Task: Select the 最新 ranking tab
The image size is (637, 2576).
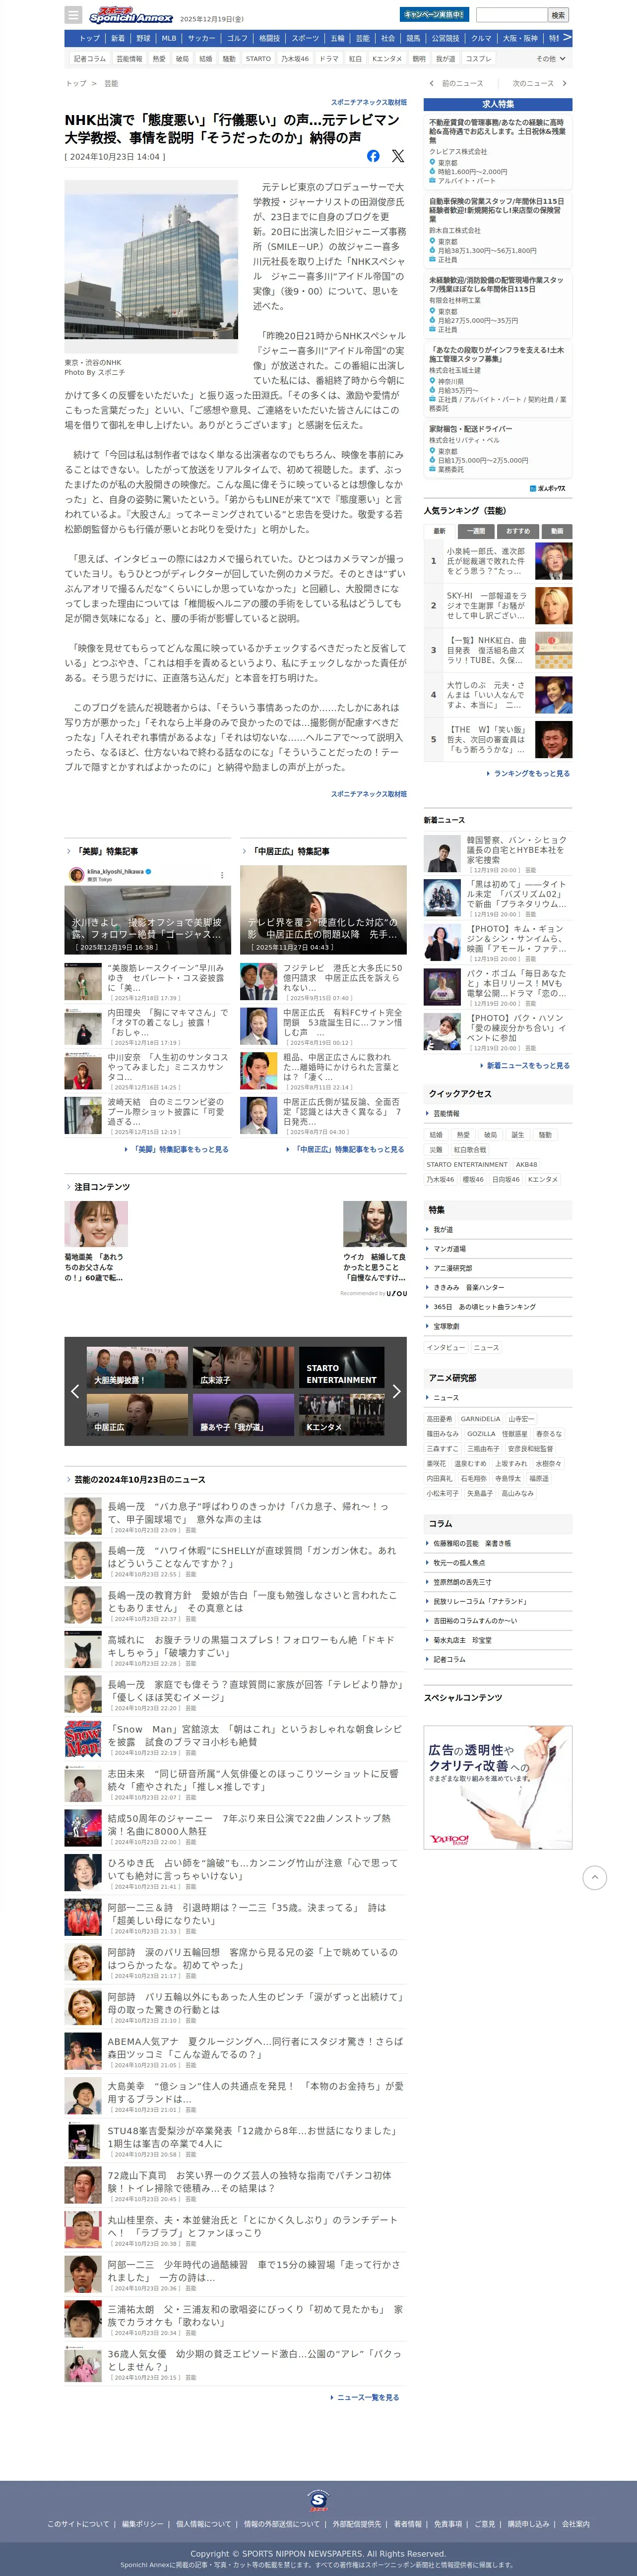Action: tap(439, 531)
